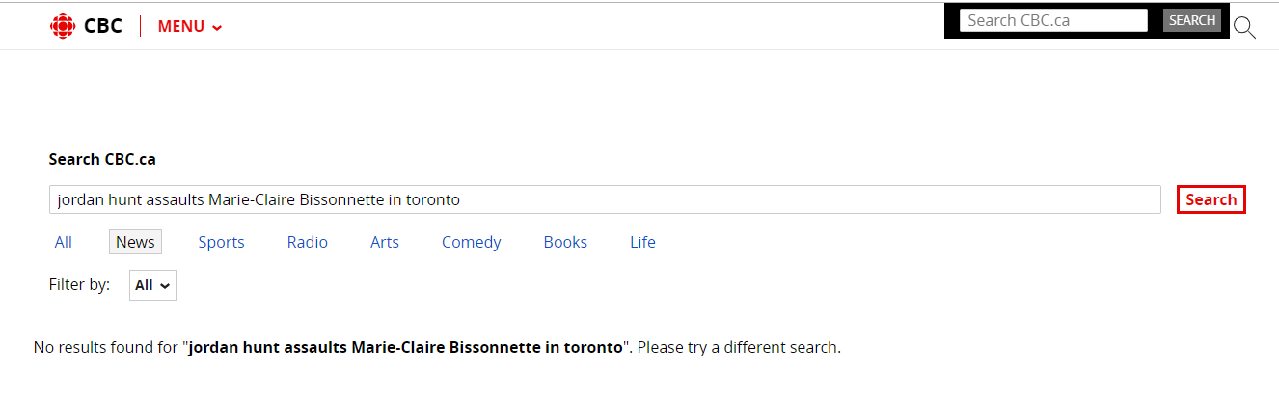Go to the Arts tab

click(384, 242)
